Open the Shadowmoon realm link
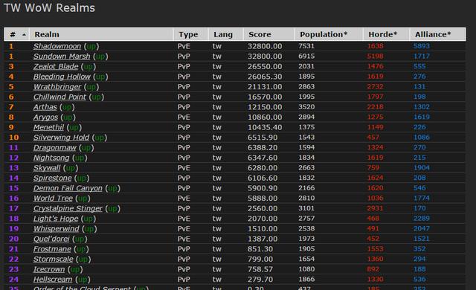Viewport: 476px width, 290px height. 57,46
